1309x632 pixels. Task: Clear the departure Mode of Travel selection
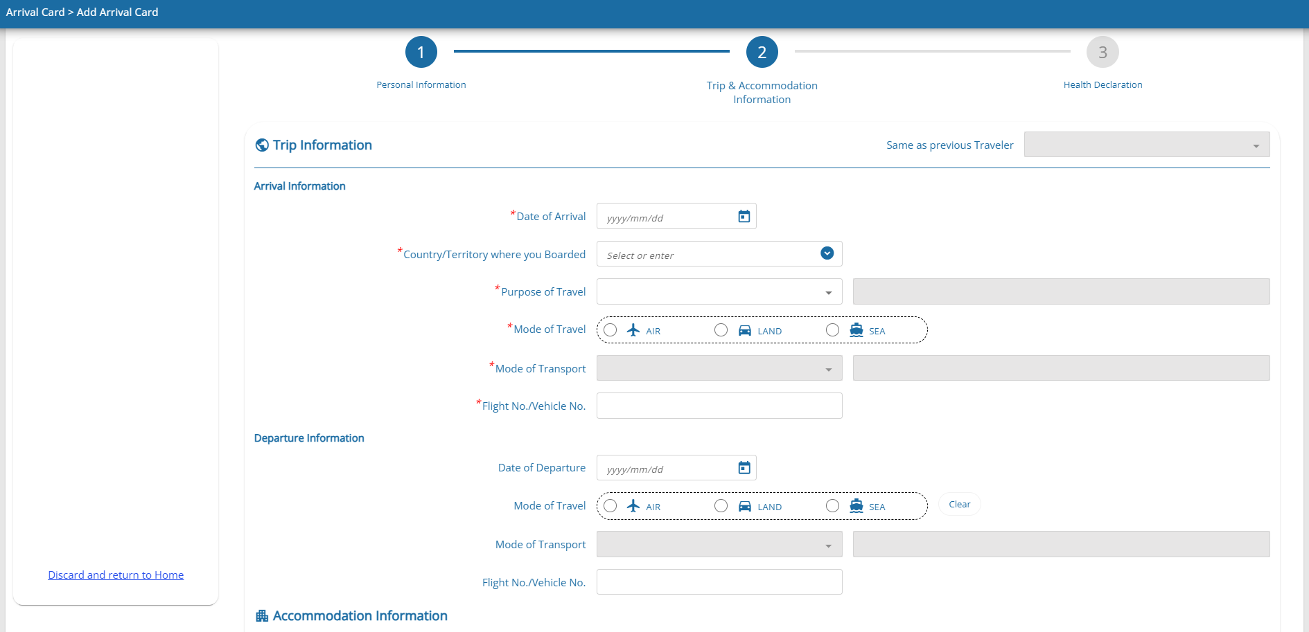click(x=959, y=505)
